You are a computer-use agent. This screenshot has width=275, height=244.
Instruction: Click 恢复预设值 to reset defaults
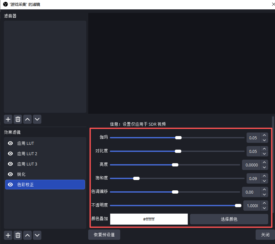[104, 235]
